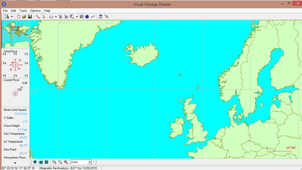The width and height of the screenshot is (302, 170).
Task: Click the Loc route arrow icon
Action: click(x=72, y=17)
